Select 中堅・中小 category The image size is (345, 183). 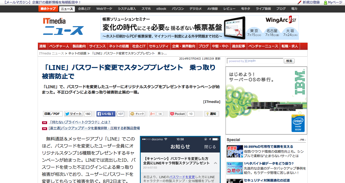(x=220, y=46)
